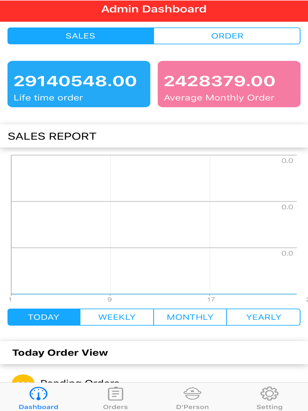The width and height of the screenshot is (308, 411).
Task: Tap the Orders clipboard icon
Action: coord(115,394)
